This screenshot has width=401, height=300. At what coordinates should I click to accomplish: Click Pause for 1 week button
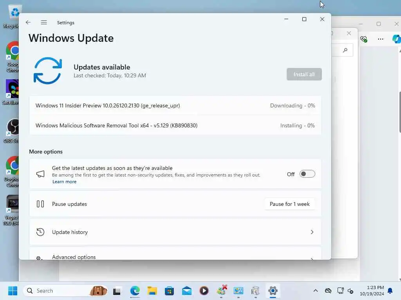click(x=289, y=204)
